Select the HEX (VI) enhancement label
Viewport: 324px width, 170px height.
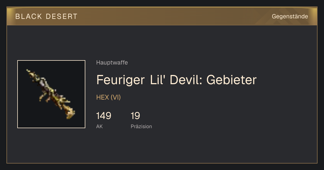coord(109,97)
